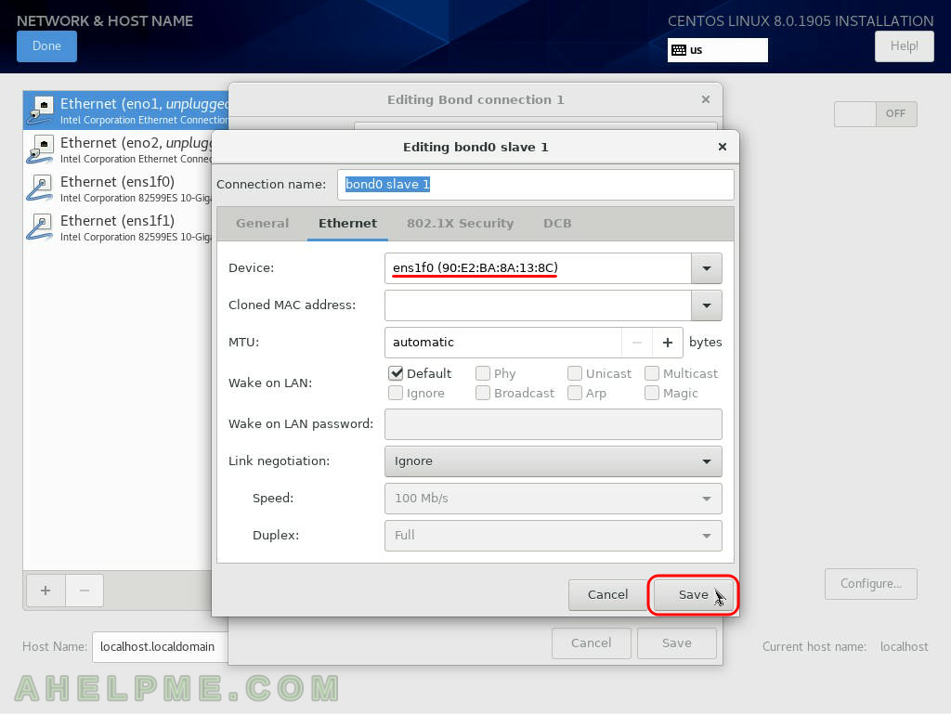Click the Connection name input field
Screen dimensions: 951x714
536,184
